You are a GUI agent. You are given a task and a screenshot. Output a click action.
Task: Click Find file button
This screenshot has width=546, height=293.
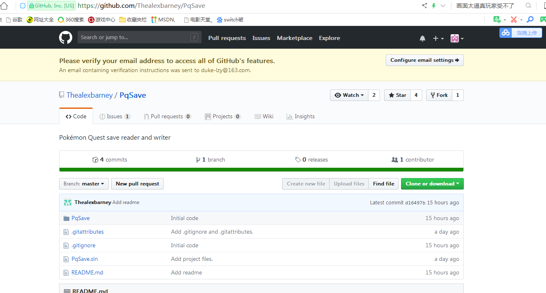(383, 184)
